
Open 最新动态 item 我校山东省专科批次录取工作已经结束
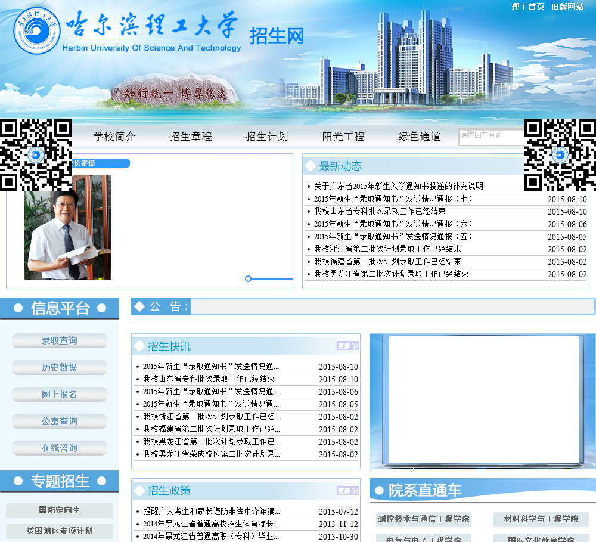click(x=380, y=212)
